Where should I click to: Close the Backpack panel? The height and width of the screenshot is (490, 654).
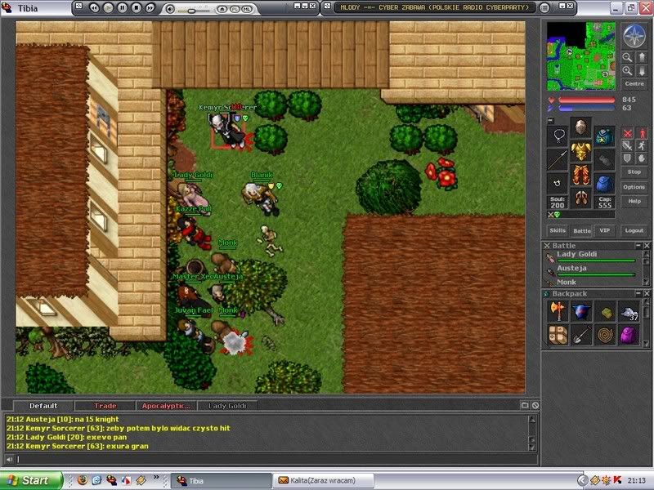click(647, 293)
